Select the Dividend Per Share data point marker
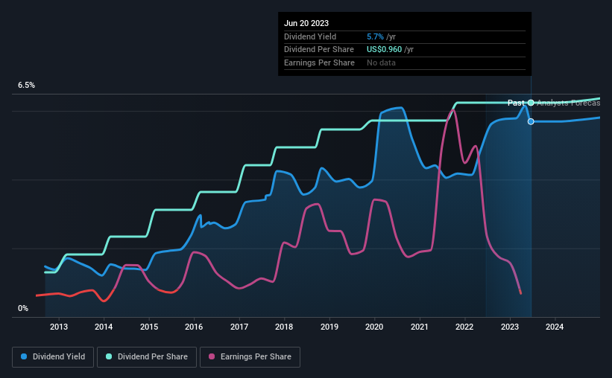 tap(531, 103)
